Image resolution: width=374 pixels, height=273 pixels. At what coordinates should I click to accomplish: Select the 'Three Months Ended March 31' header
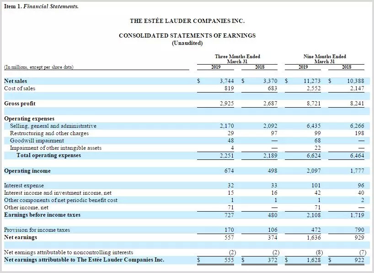pyautogui.click(x=237, y=59)
